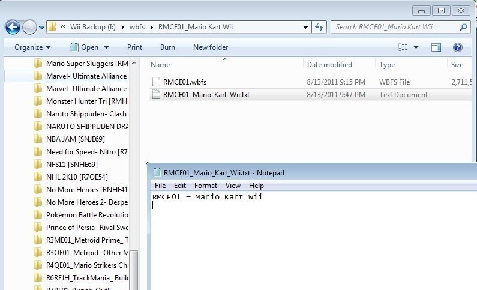Refresh the folder view

(x=319, y=27)
